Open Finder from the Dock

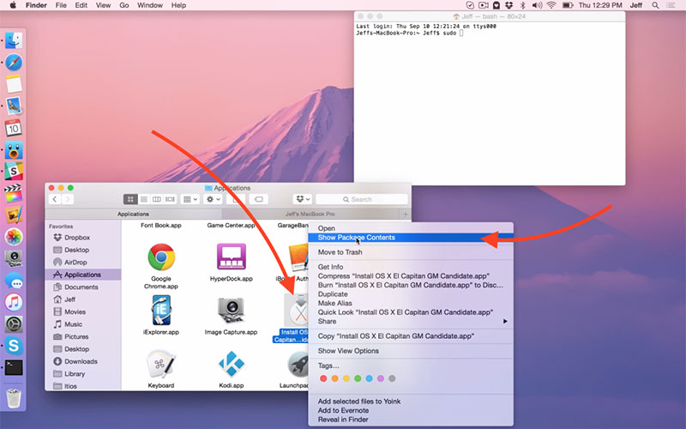[x=14, y=40]
